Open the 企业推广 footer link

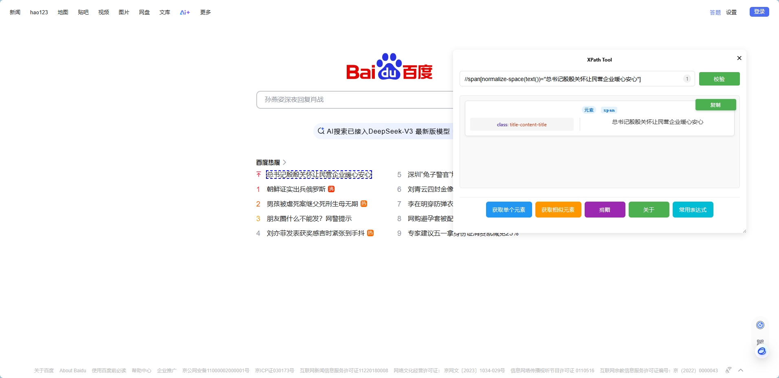(167, 371)
